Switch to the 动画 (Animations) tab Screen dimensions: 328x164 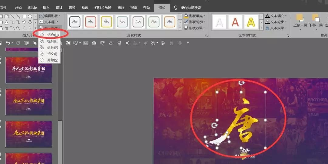pyautogui.click(x=85, y=8)
